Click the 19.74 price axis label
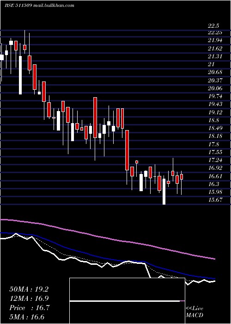 [215, 96]
